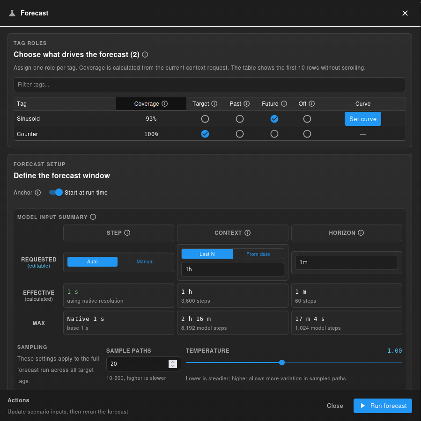Image resolution: width=421 pixels, height=421 pixels.
Task: Open the CONTEXT info icon
Action: (248, 233)
